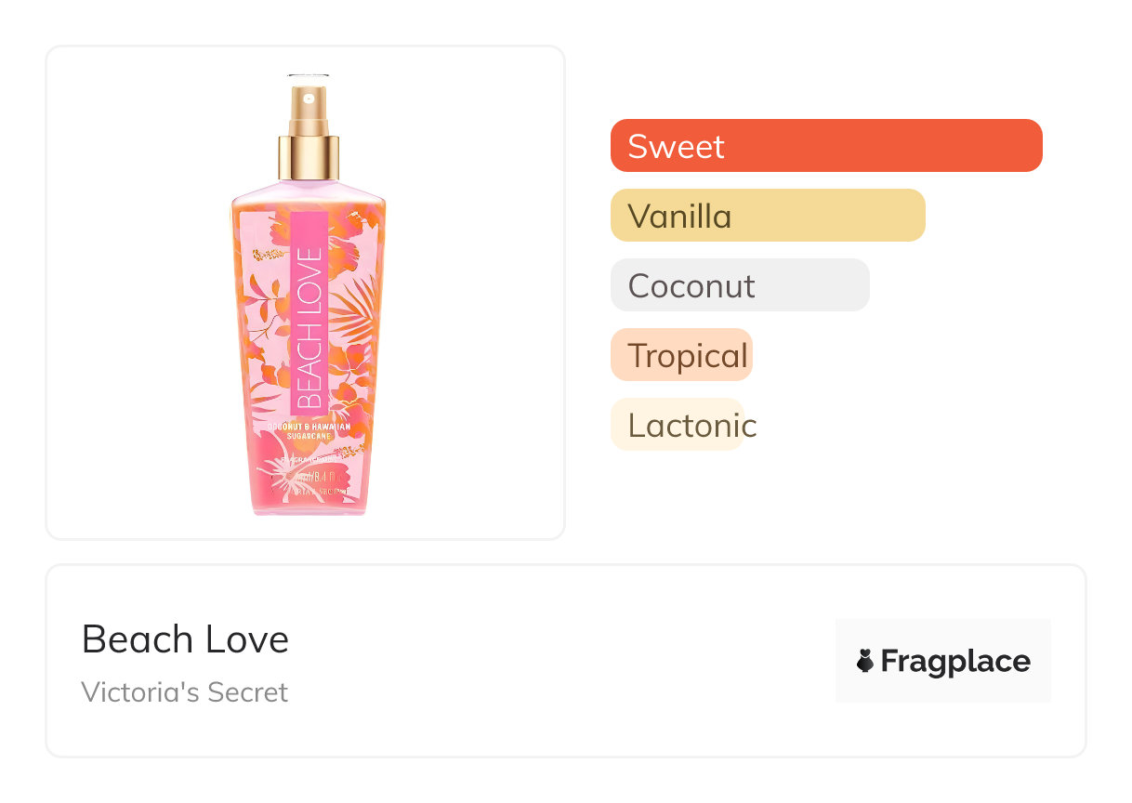Click the pink vertical BEACH LOVE label
This screenshot has height=803, width=1132.
(309, 311)
